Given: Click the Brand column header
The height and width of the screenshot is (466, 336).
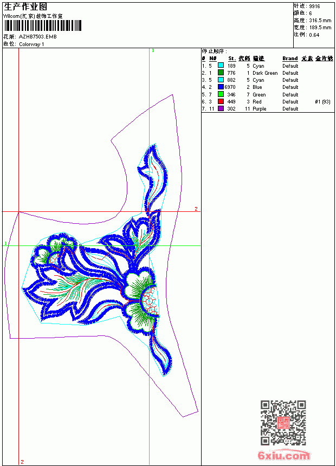Looking at the screenshot, I should pyautogui.click(x=290, y=59).
